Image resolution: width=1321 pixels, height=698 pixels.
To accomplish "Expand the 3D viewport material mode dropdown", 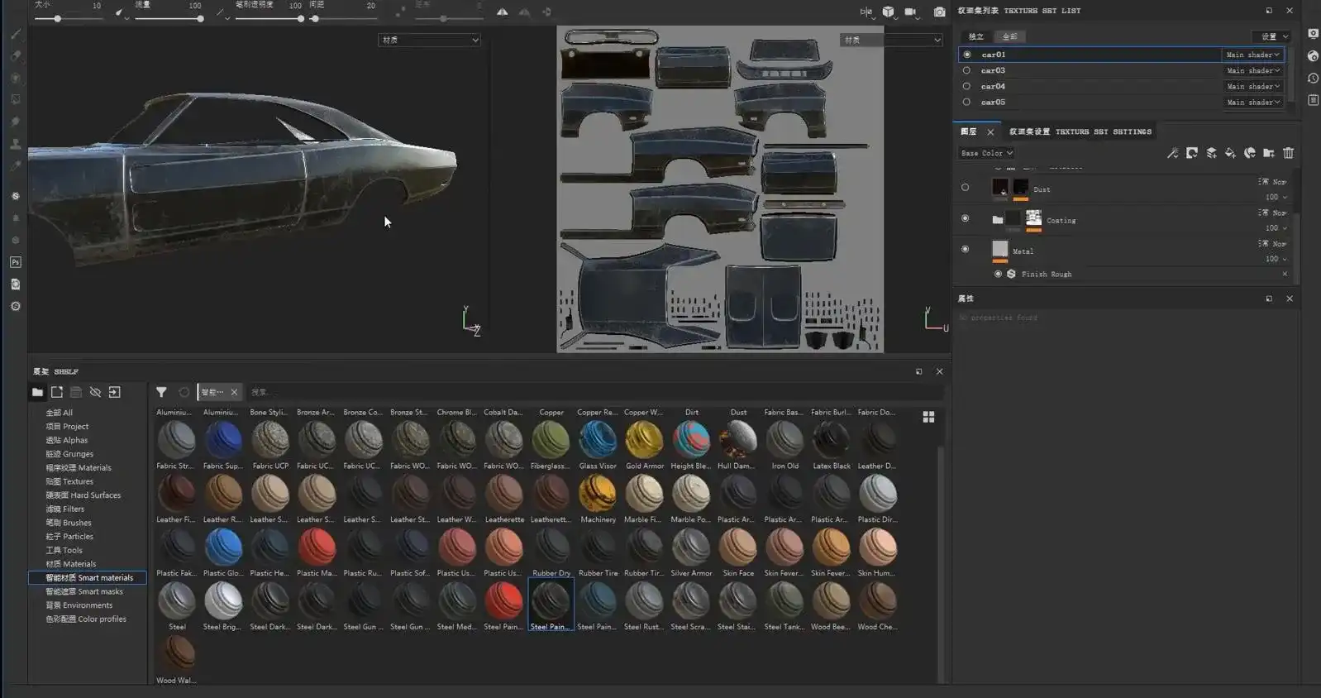I will [429, 40].
